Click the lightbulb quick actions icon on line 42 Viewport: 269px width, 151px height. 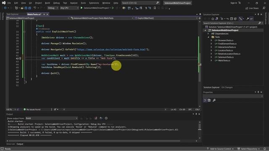(20, 58)
